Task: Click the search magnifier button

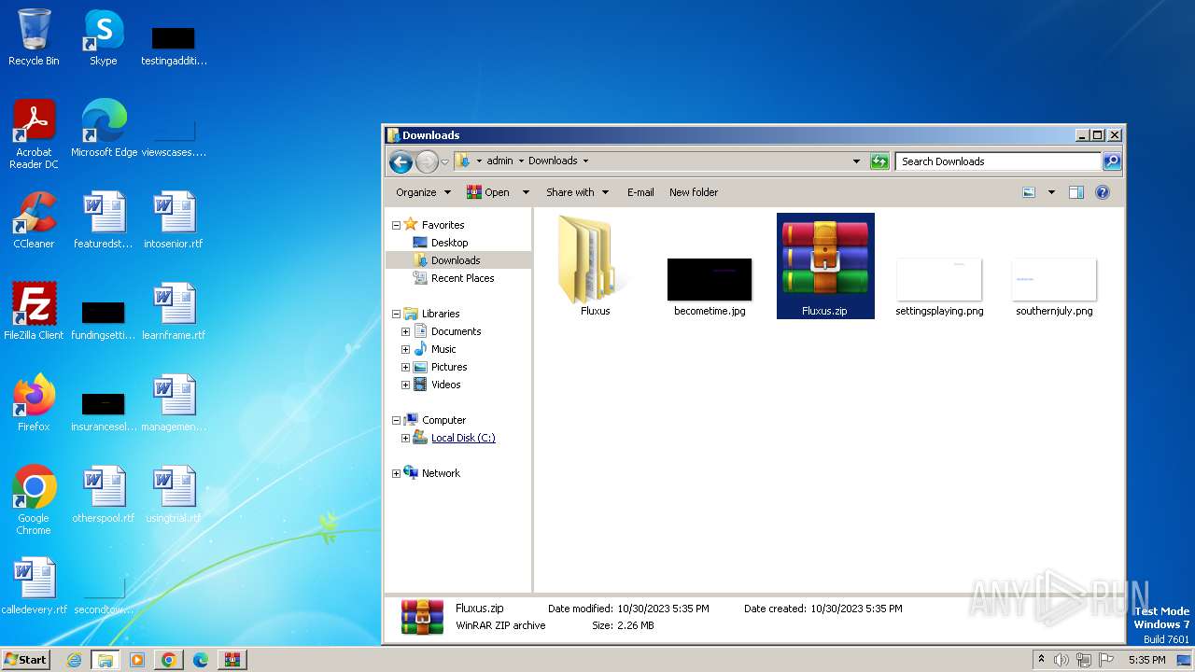Action: pos(1111,161)
